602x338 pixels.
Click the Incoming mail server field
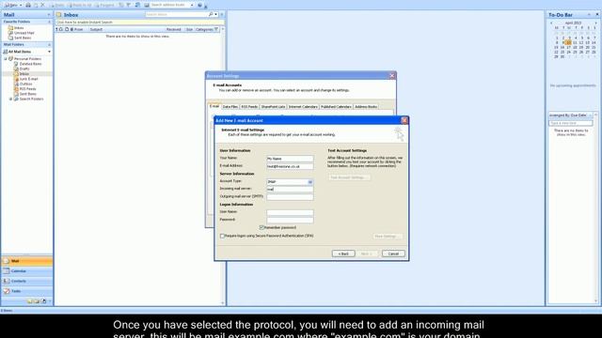pos(290,190)
